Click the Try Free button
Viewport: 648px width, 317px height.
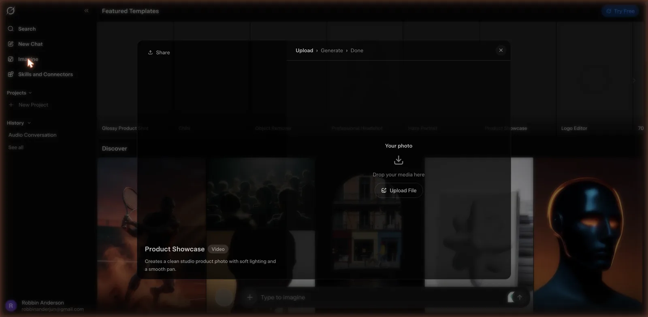(x=620, y=11)
